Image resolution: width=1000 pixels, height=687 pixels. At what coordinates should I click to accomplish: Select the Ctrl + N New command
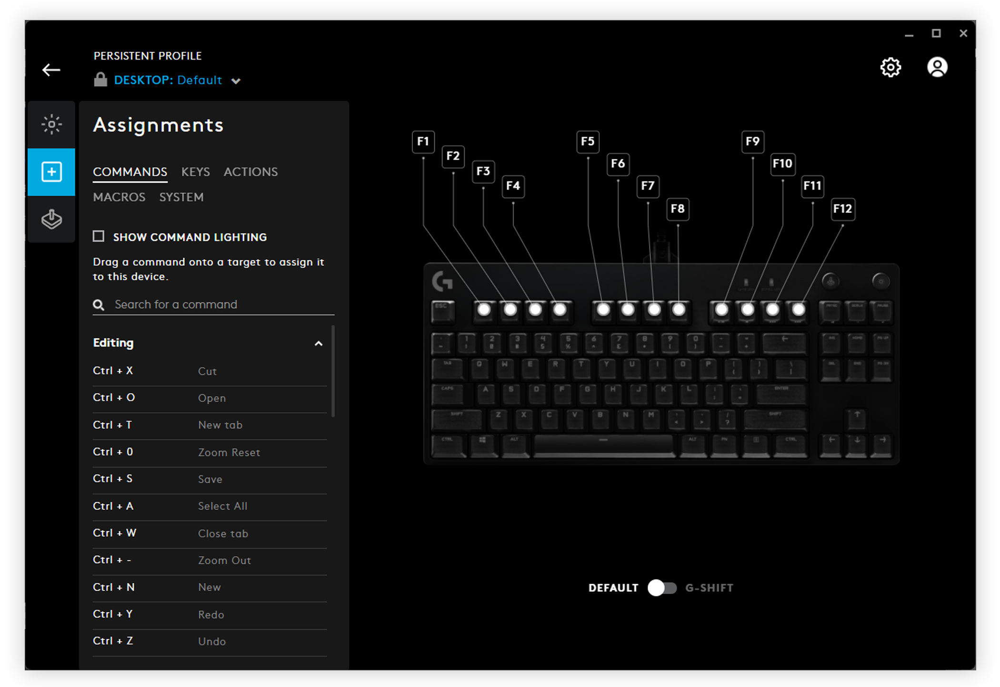[210, 587]
